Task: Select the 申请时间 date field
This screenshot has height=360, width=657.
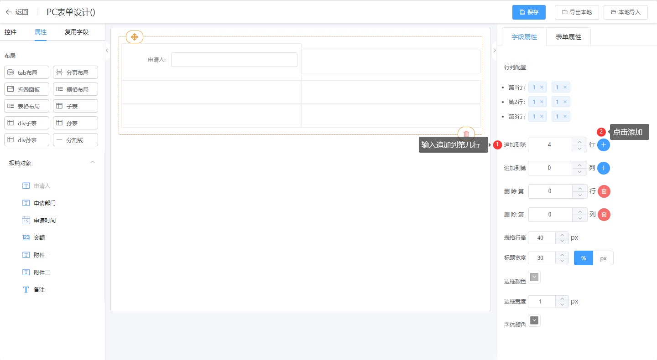Action: (39, 221)
